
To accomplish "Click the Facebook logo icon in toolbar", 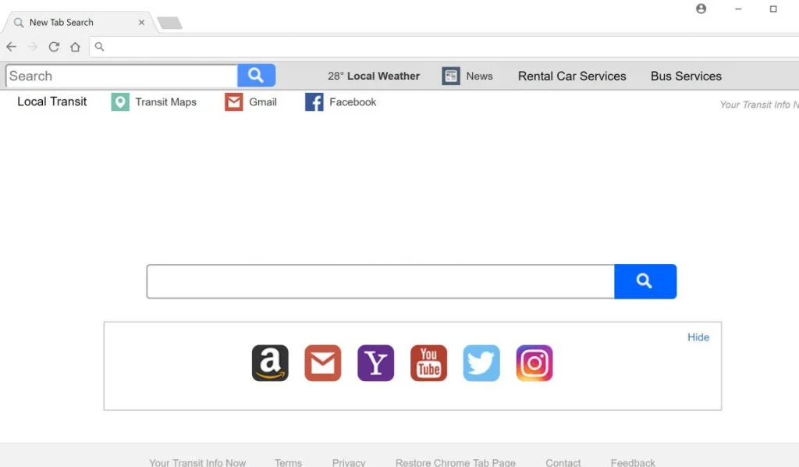I will (x=314, y=102).
